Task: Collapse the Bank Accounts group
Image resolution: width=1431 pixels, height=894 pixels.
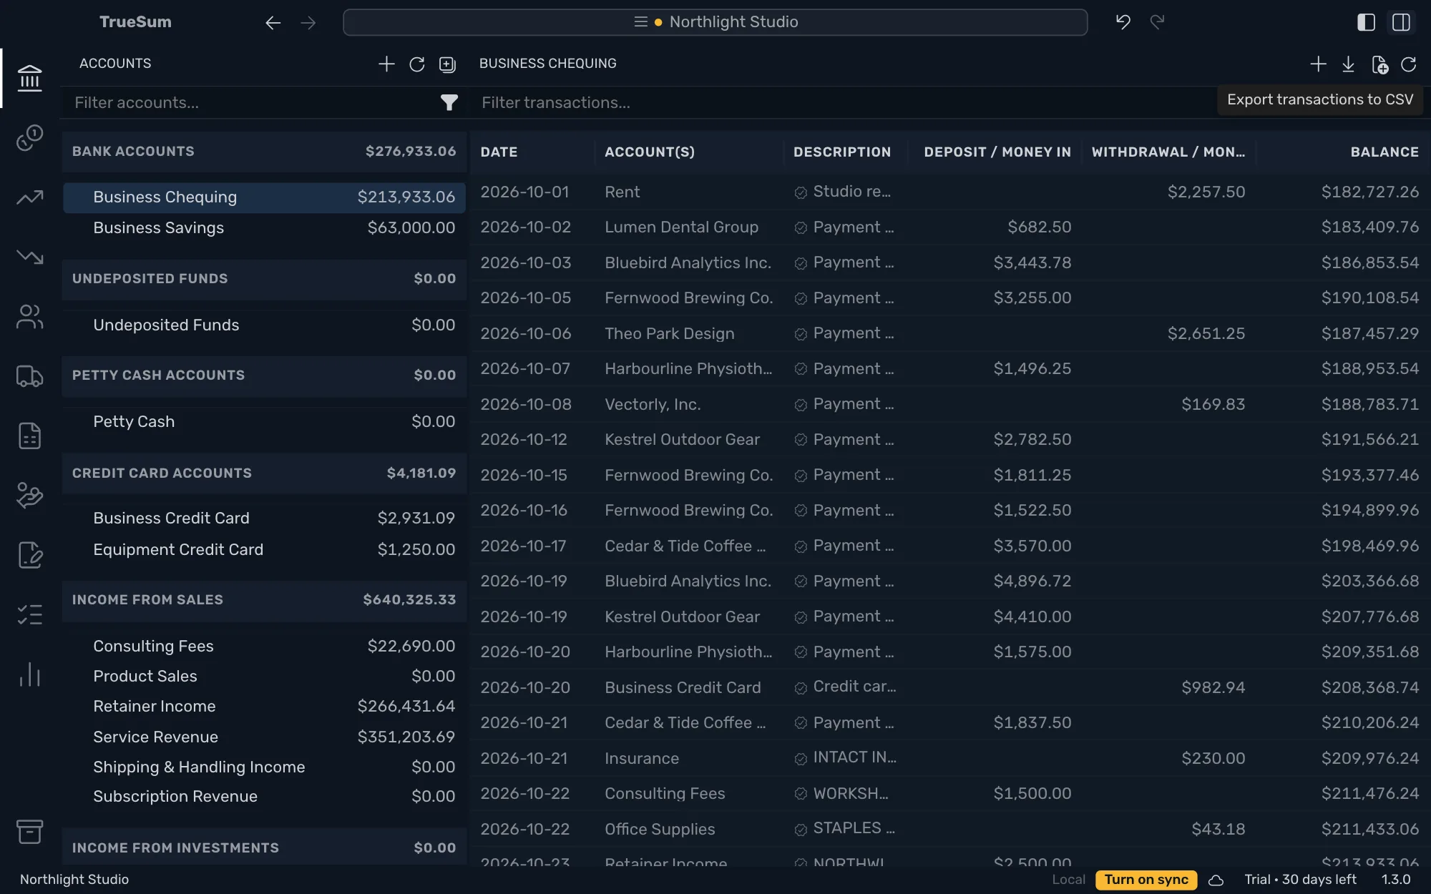Action: click(x=264, y=152)
